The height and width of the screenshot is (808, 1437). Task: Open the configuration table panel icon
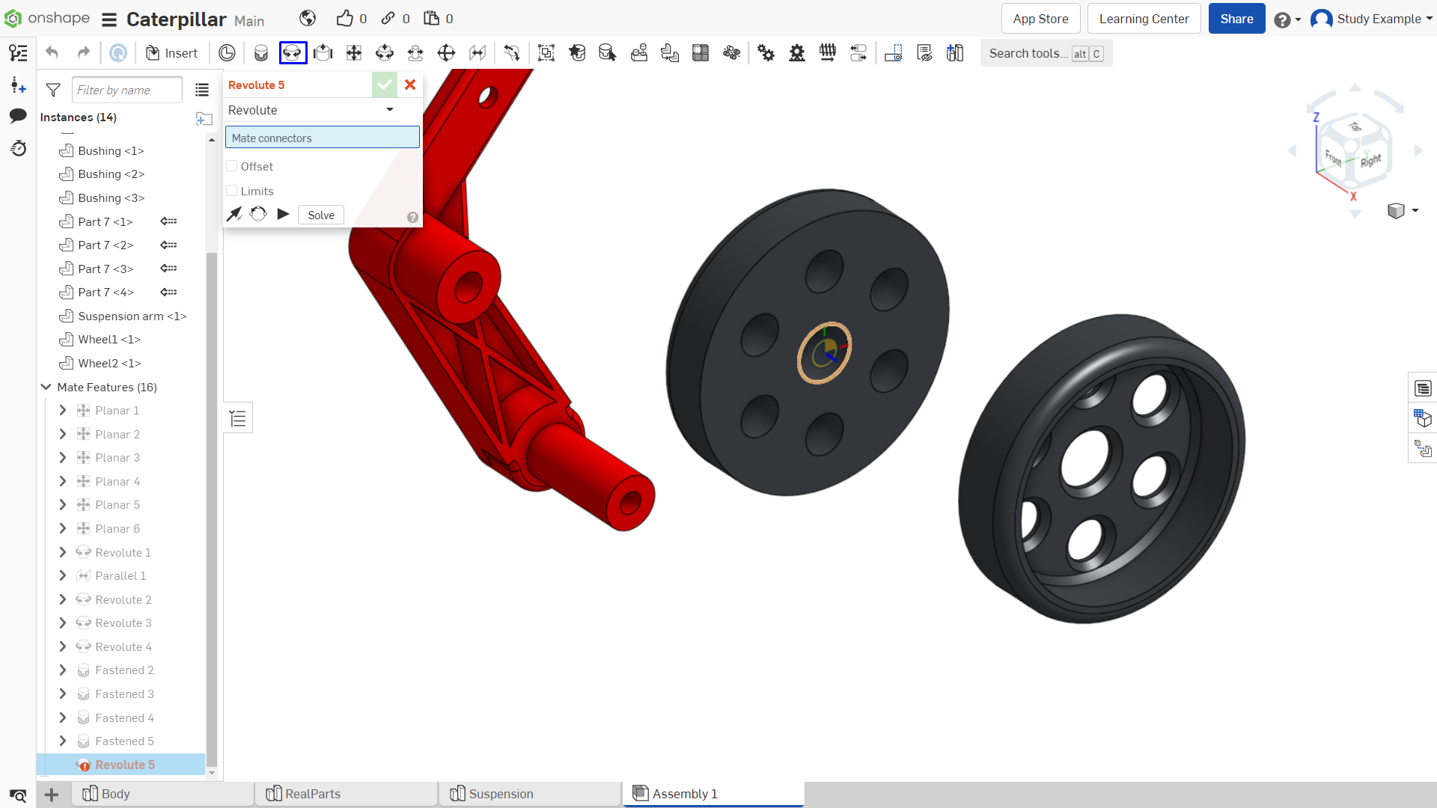tap(1423, 418)
